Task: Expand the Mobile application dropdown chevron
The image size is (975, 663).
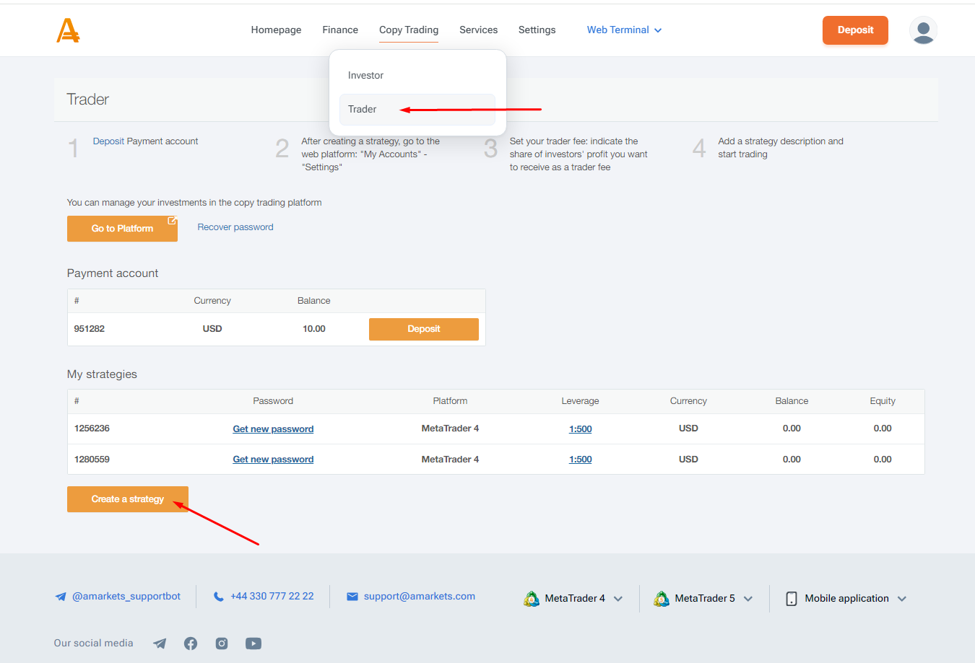Action: point(901,599)
